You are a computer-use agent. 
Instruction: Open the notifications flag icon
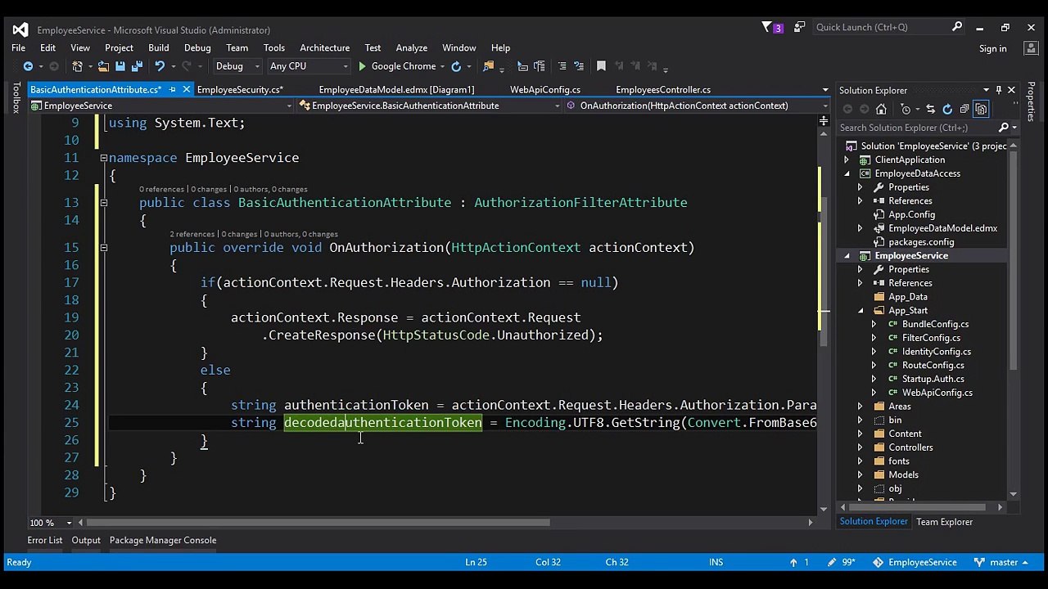tap(768, 28)
